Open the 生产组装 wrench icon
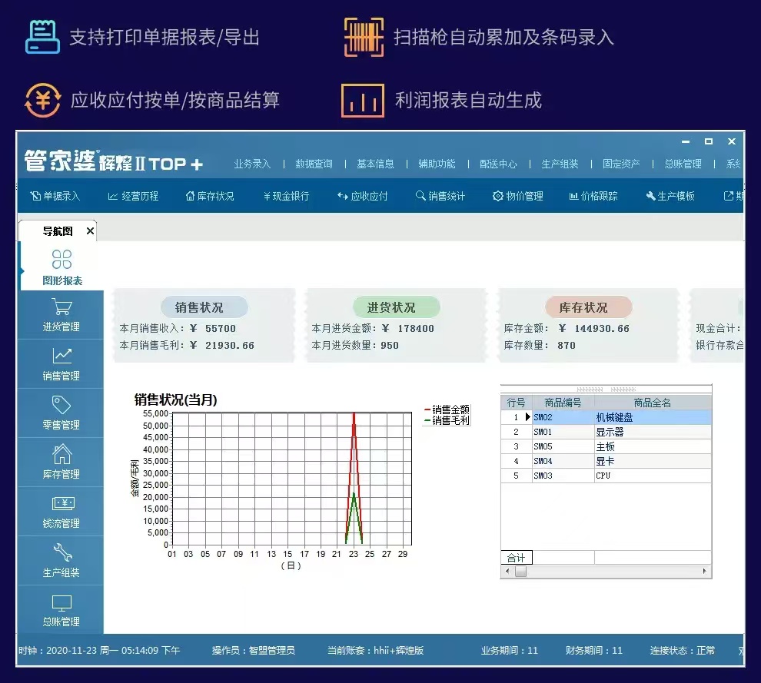This screenshot has height=683, width=761. click(61, 553)
